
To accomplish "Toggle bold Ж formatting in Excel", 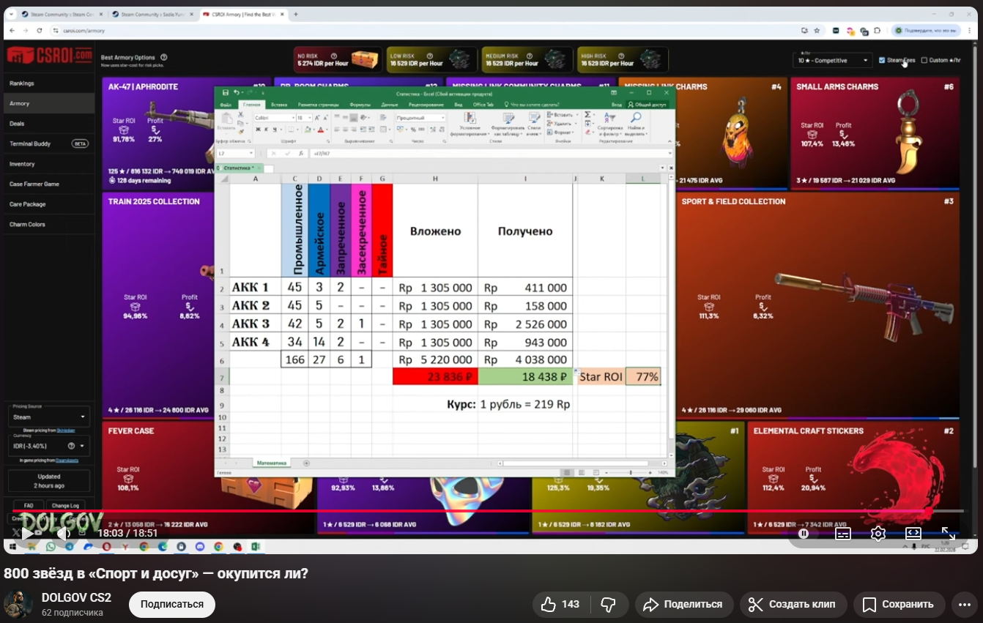I will pyautogui.click(x=258, y=130).
